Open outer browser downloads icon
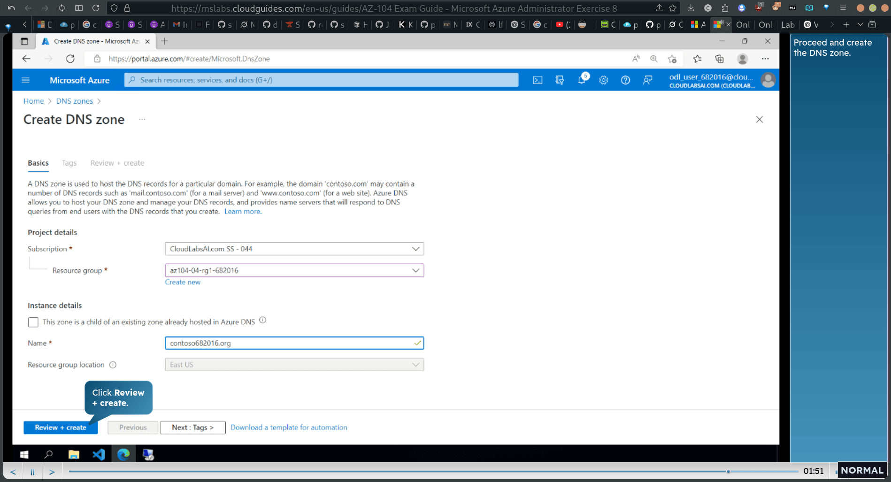This screenshot has width=891, height=482. coord(691,8)
